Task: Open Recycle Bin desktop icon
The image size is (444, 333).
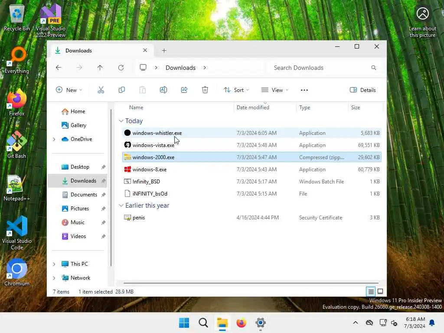Action: coord(17,18)
